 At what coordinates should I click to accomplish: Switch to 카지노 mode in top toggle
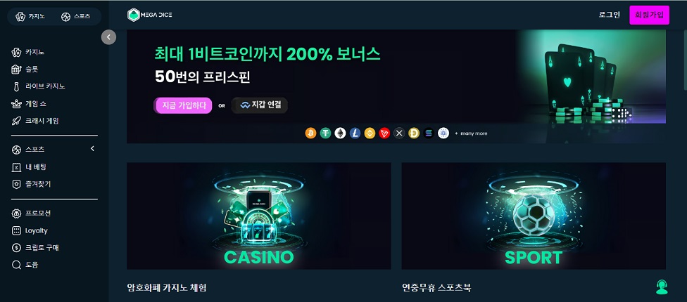[x=30, y=17]
